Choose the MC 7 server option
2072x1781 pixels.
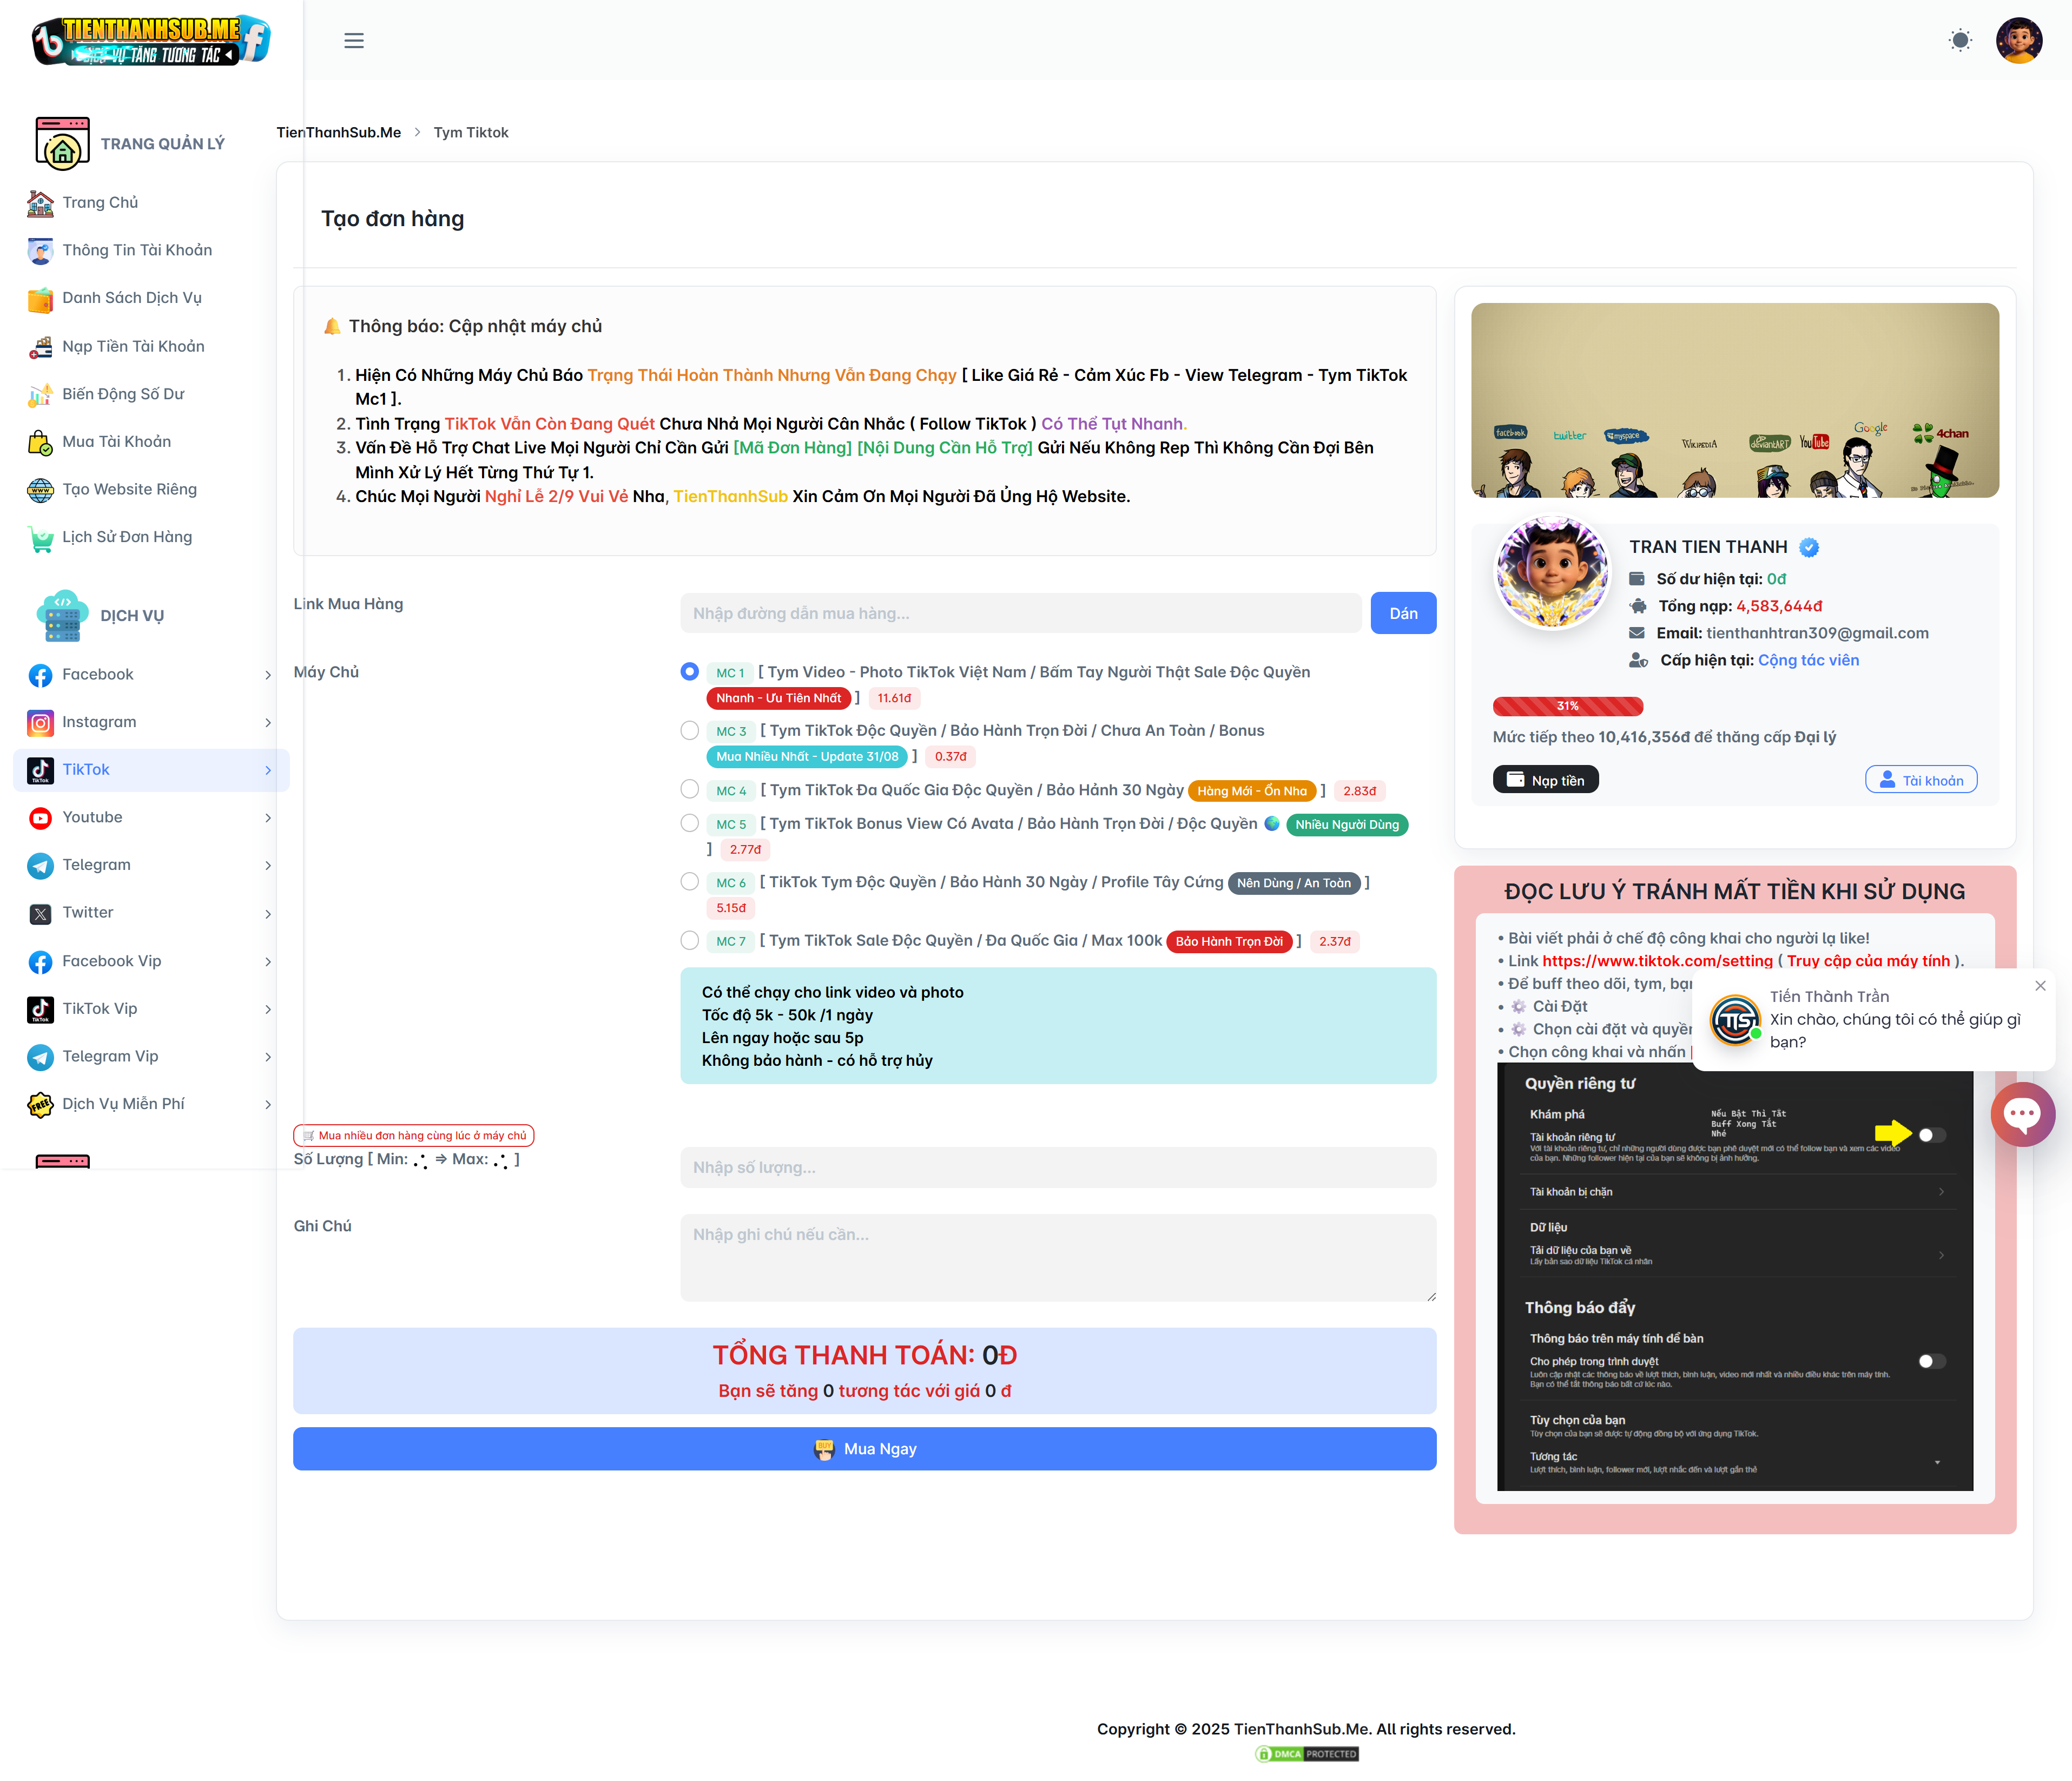pyautogui.click(x=689, y=941)
